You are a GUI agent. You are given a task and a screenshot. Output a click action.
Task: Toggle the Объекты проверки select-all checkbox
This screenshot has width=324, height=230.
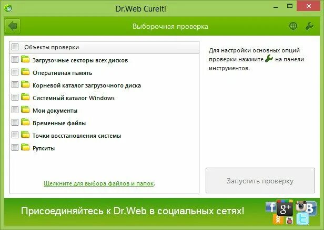point(15,47)
